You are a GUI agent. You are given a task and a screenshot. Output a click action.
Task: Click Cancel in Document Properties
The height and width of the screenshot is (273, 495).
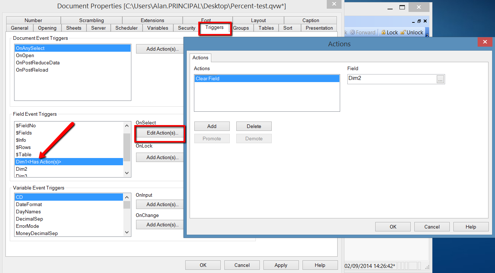click(242, 265)
